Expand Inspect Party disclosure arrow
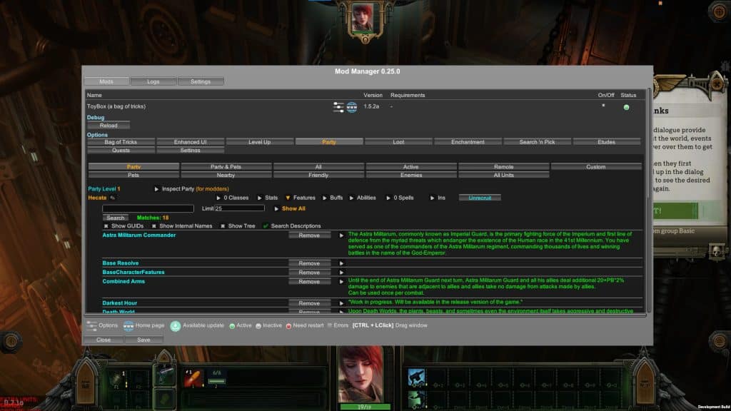 156,189
